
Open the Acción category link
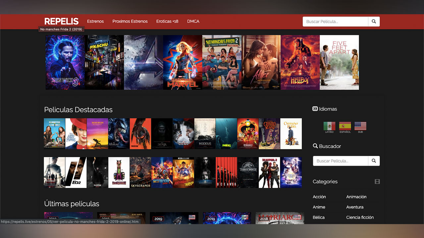[319, 197]
